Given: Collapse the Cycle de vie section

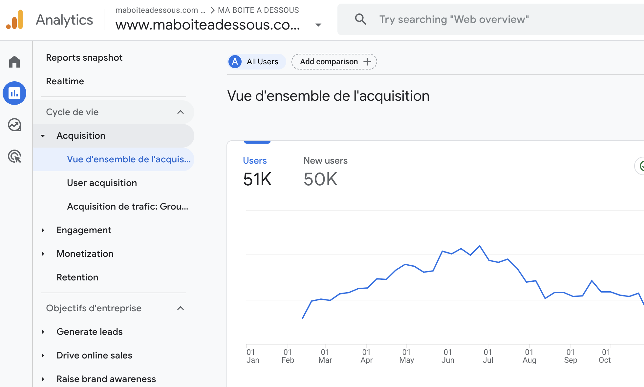Looking at the screenshot, I should [181, 112].
